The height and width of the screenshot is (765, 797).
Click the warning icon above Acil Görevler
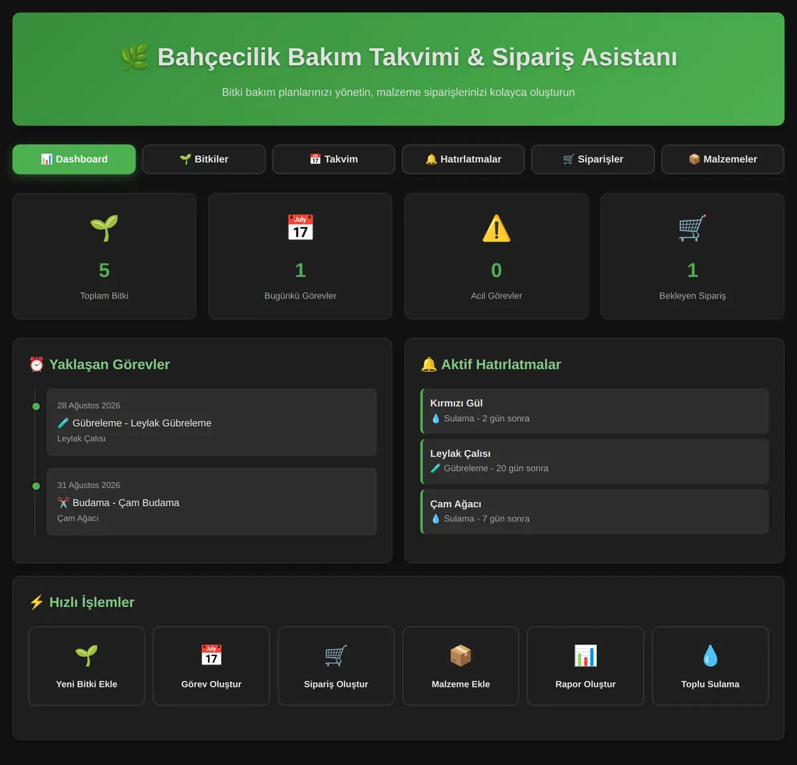496,228
